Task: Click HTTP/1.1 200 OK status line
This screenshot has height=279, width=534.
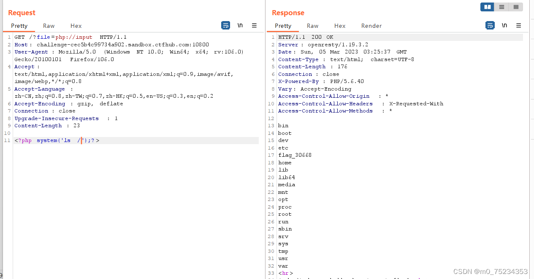Action: 306,37
